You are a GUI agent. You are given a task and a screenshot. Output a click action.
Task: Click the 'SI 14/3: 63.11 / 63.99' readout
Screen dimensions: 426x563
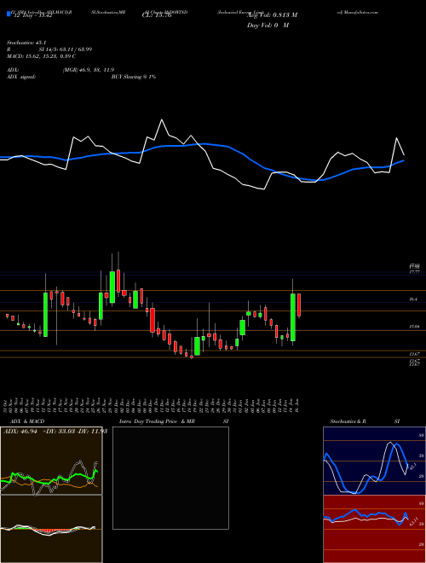click(x=66, y=49)
